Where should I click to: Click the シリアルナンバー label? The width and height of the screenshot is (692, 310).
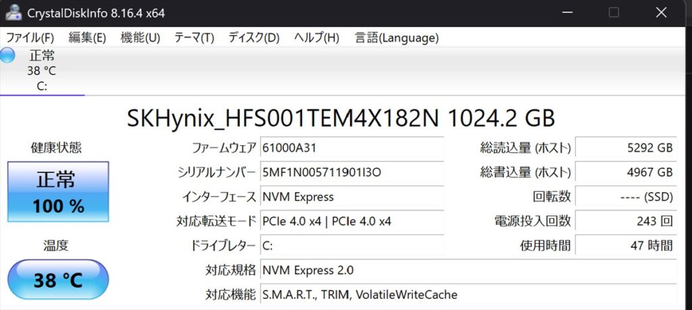coord(217,172)
